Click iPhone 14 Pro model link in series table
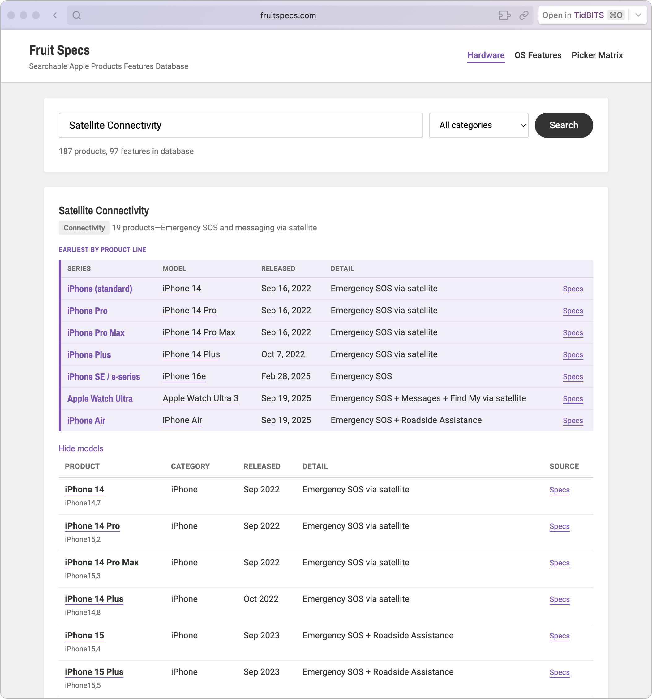Screen dimensions: 652x699 190,311
